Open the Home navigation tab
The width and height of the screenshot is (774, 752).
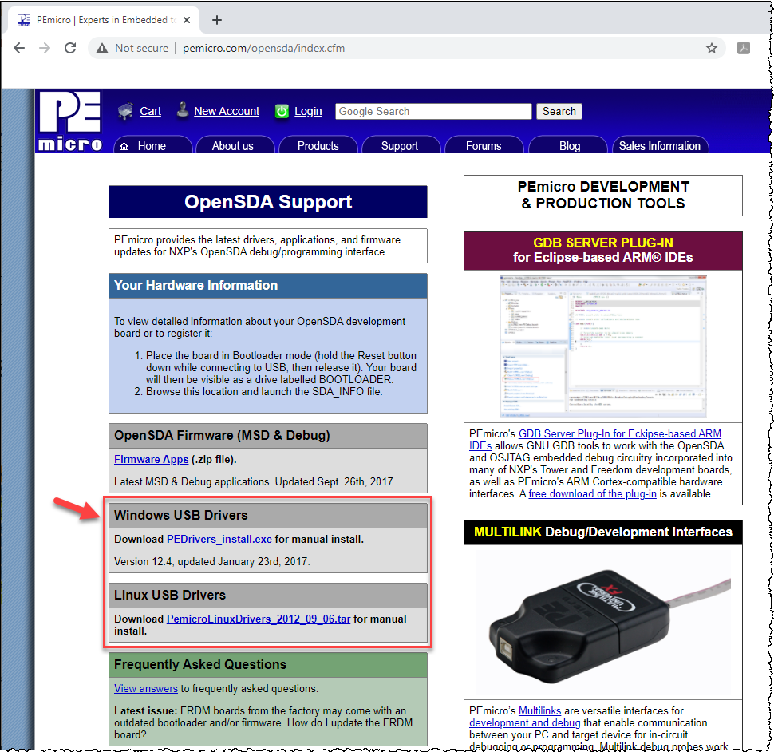click(153, 144)
